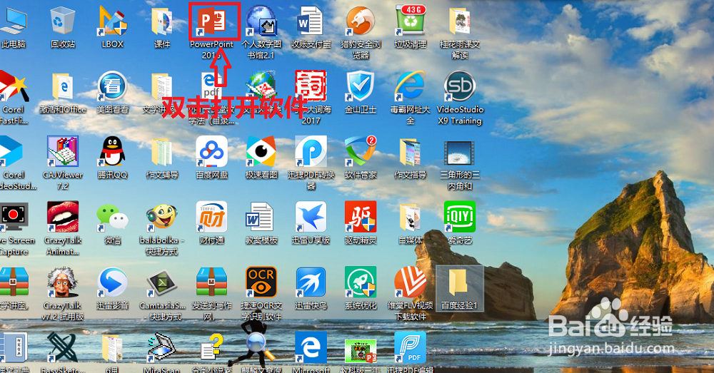714x373 pixels.
Task: Select the 教案模板 Word document icon
Action: pyautogui.click(x=261, y=217)
